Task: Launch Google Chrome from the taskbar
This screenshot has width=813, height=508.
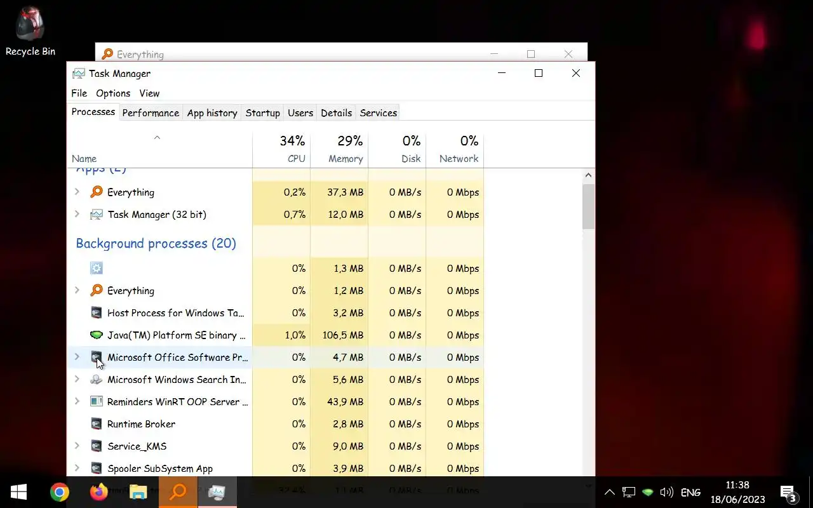Action: click(60, 492)
